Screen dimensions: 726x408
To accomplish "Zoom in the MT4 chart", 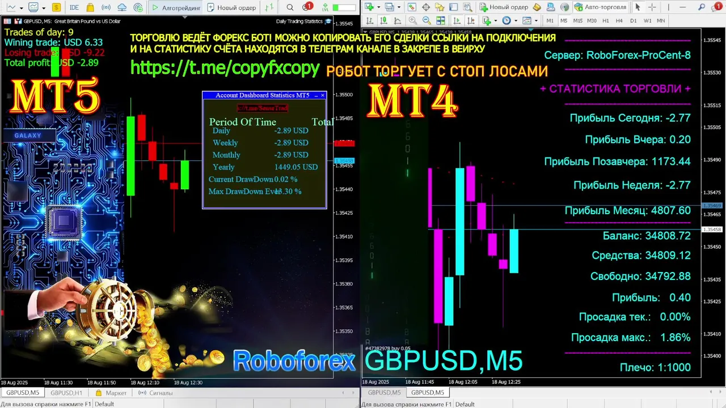I will [x=412, y=20].
